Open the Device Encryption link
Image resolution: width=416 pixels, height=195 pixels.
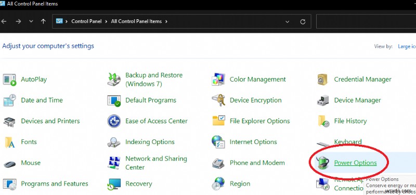tap(255, 100)
